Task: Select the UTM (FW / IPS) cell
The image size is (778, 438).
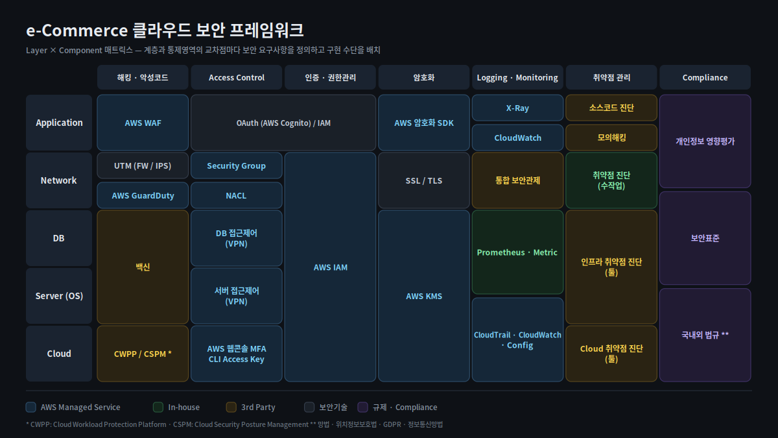Action: pyautogui.click(x=143, y=165)
